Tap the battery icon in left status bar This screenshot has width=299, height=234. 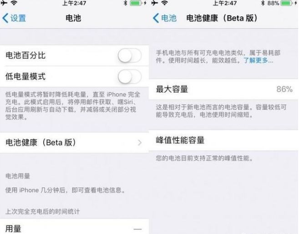[136, 3]
